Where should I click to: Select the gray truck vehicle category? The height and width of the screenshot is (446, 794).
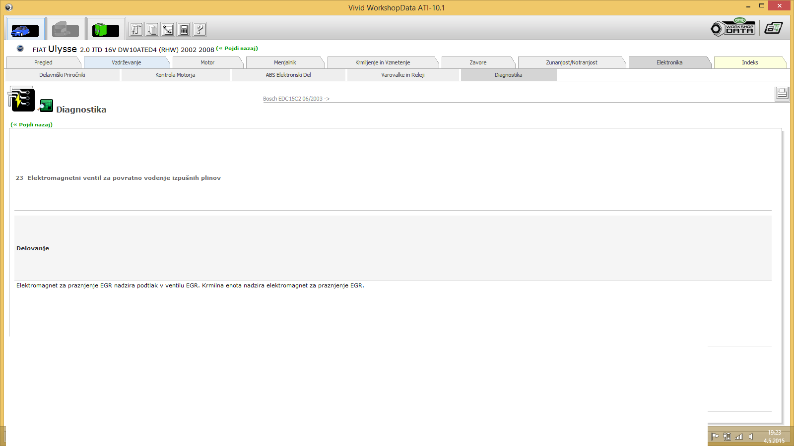tap(66, 29)
